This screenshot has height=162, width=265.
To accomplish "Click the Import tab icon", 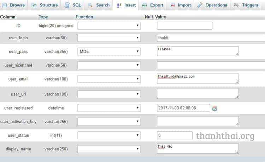I will tap(172, 5).
